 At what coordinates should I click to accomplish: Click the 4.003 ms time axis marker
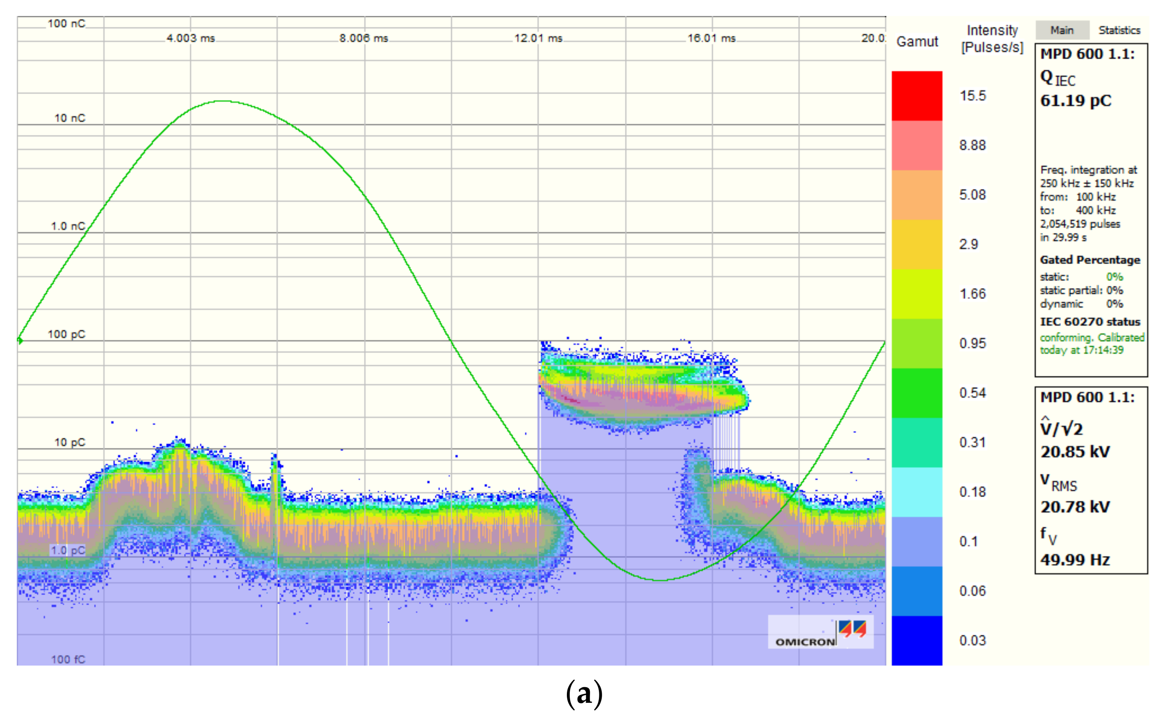click(x=190, y=38)
